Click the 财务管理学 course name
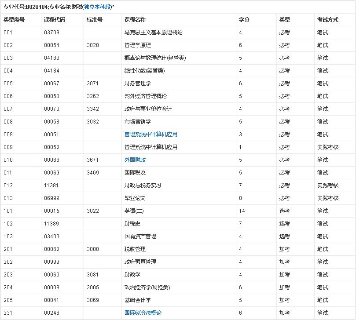The height and width of the screenshot is (320, 356). tap(138, 84)
